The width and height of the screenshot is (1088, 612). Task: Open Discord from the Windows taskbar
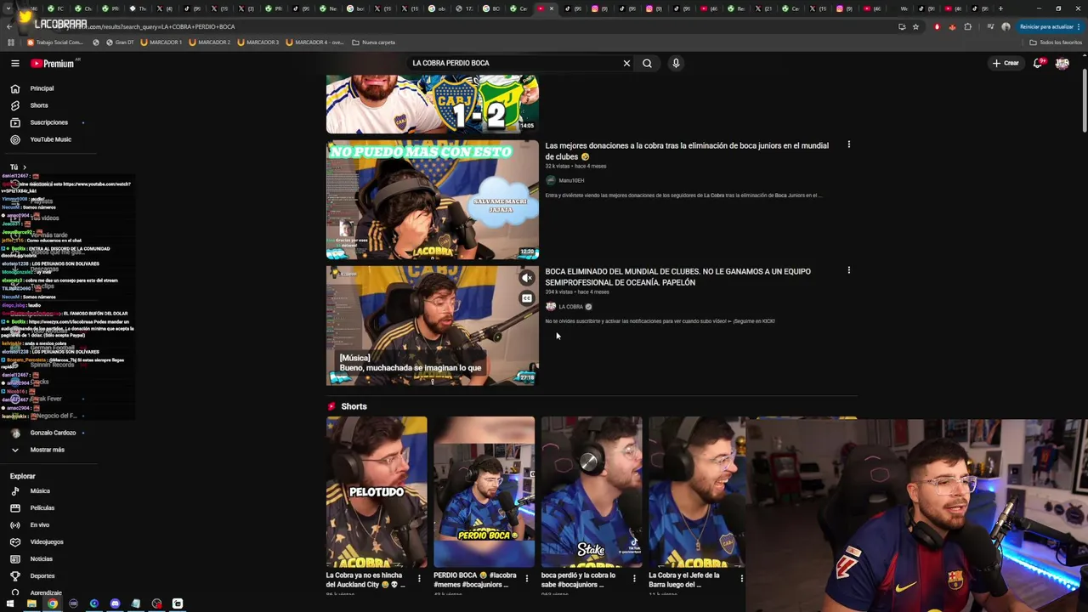(115, 603)
